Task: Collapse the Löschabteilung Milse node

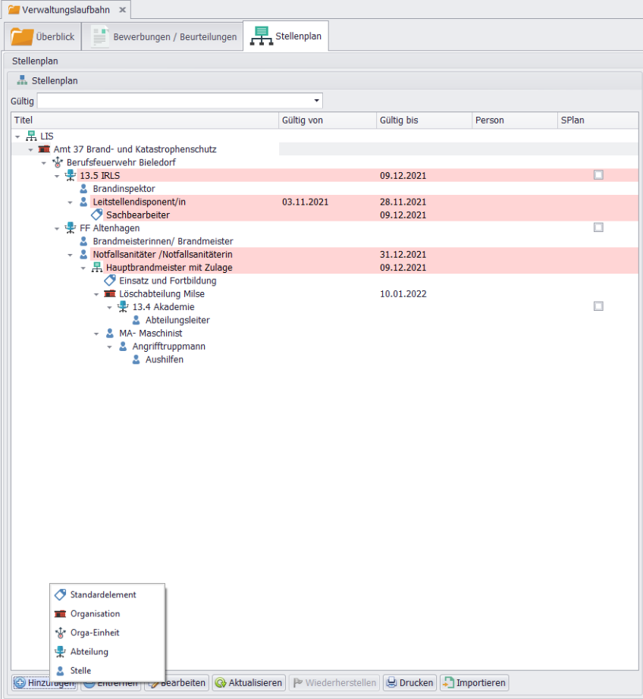Action: pos(96,294)
